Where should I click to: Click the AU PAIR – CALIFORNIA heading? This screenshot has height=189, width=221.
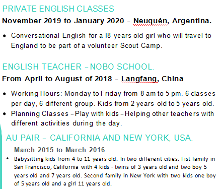[99, 138]
